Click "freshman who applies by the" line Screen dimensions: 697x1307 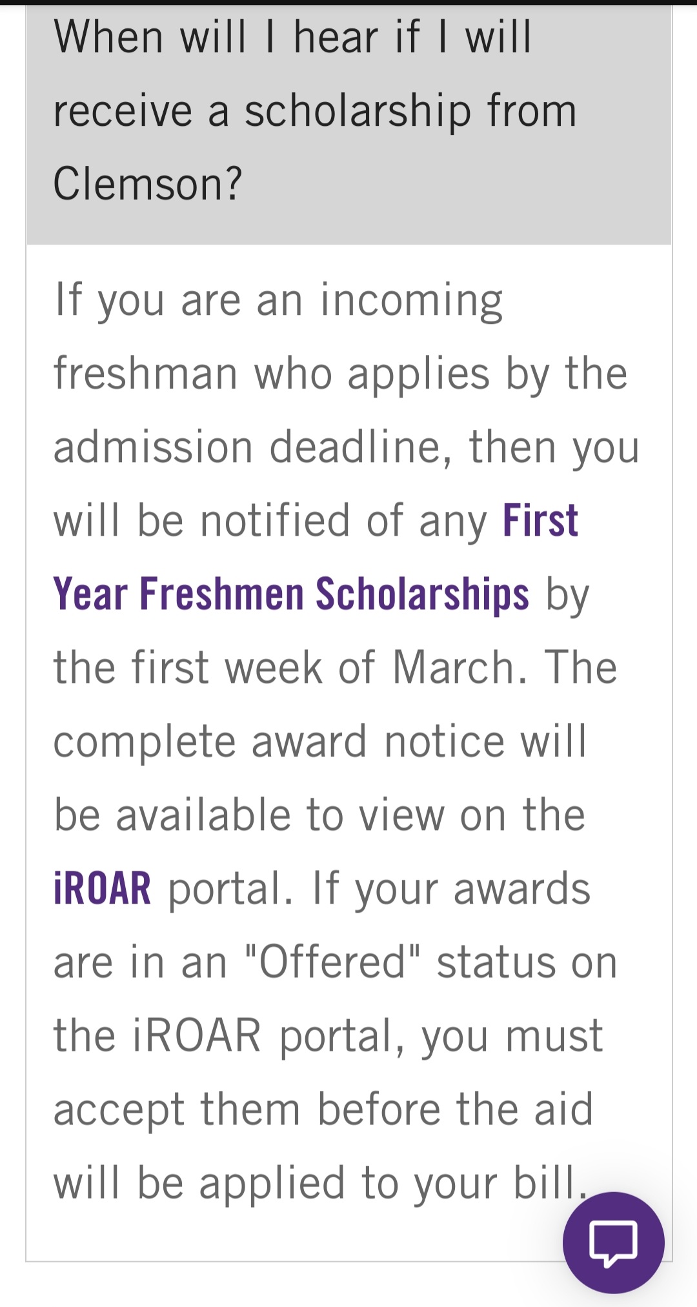(x=340, y=374)
